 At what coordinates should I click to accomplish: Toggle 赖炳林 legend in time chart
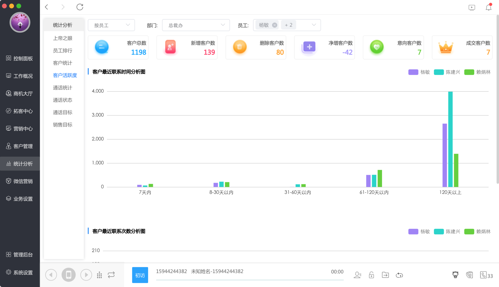pyautogui.click(x=477, y=72)
